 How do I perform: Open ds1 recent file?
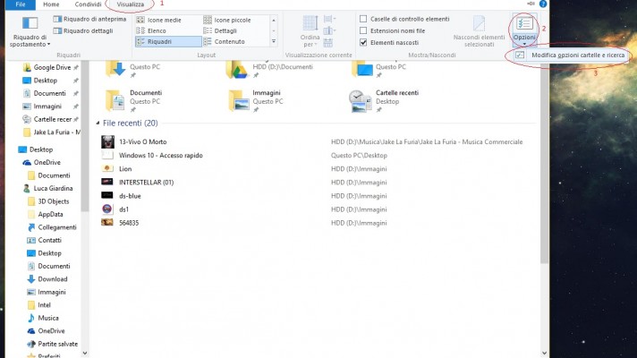click(123, 209)
